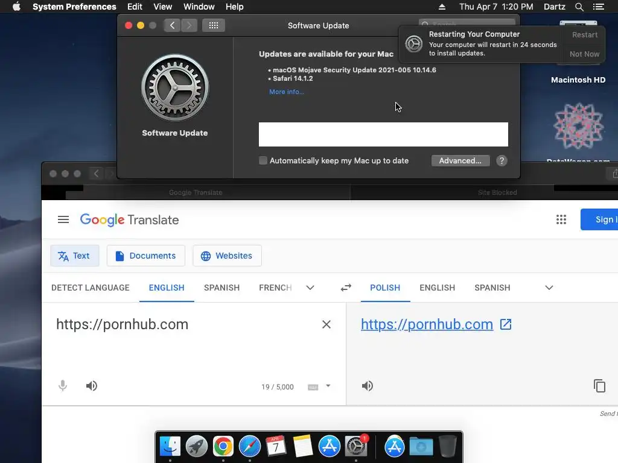This screenshot has height=463, width=618.
Task: Expand more source languages chevron
Action: (x=310, y=288)
